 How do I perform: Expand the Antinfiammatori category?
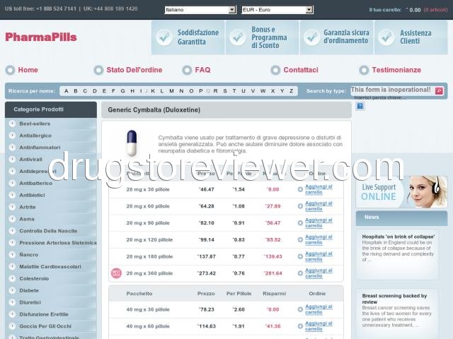[x=40, y=148]
